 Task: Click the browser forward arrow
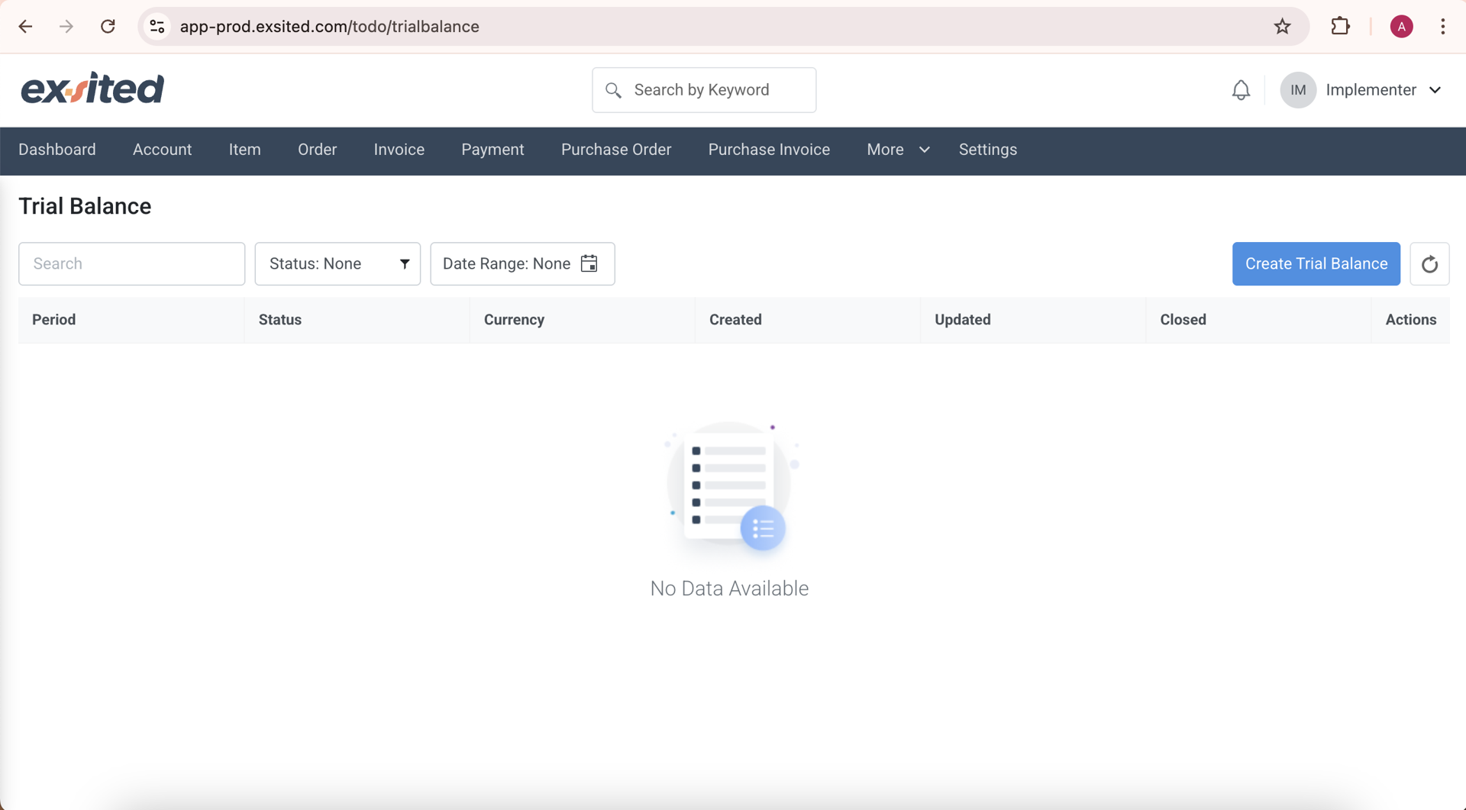click(x=66, y=27)
